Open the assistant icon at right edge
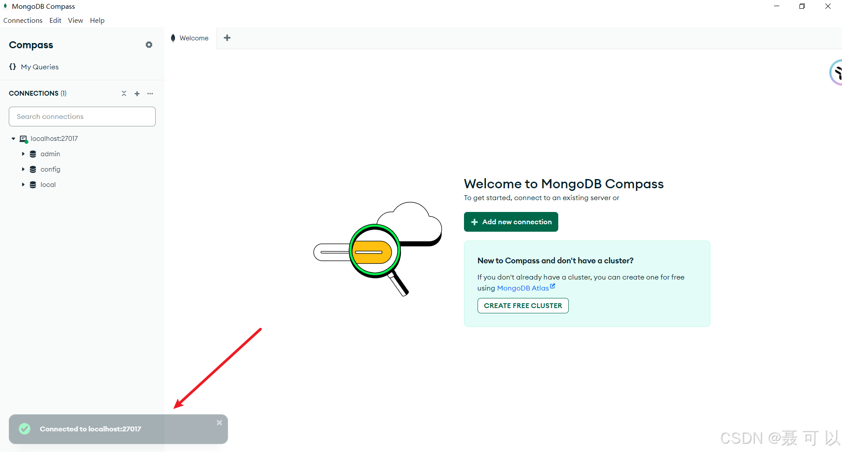This screenshot has height=452, width=842. coord(836,72)
